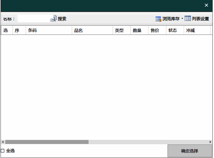214x158 pixels.
Task: Click the 条码 barcode column header
Action: 32,30
